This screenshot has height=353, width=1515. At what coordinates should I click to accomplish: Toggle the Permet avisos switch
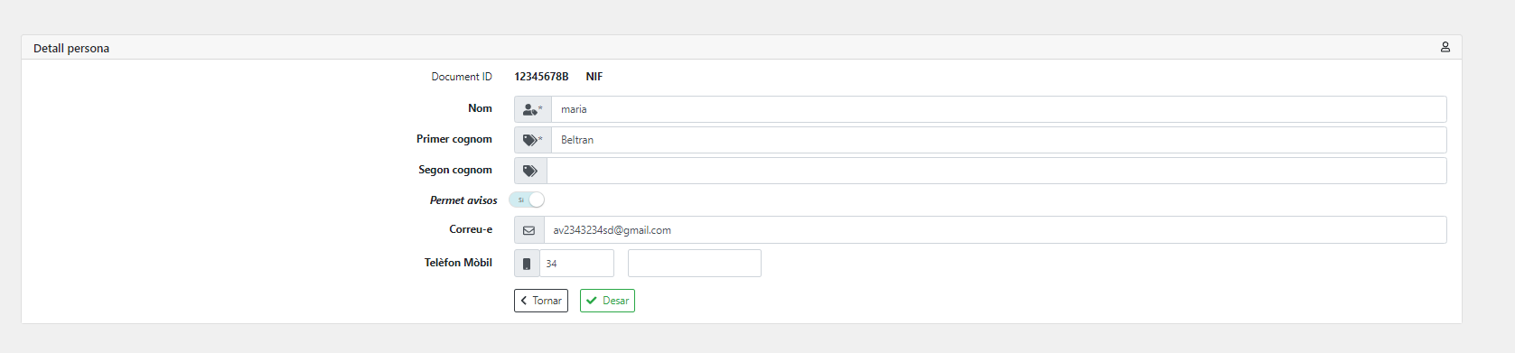[x=527, y=200]
